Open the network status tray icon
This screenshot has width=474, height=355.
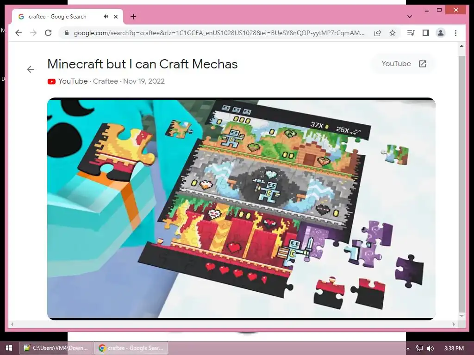419,349
